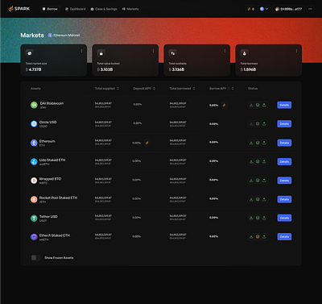Image resolution: width=322 pixels, height=304 pixels.
Task: Click the Total available card icon
Action: [173, 53]
